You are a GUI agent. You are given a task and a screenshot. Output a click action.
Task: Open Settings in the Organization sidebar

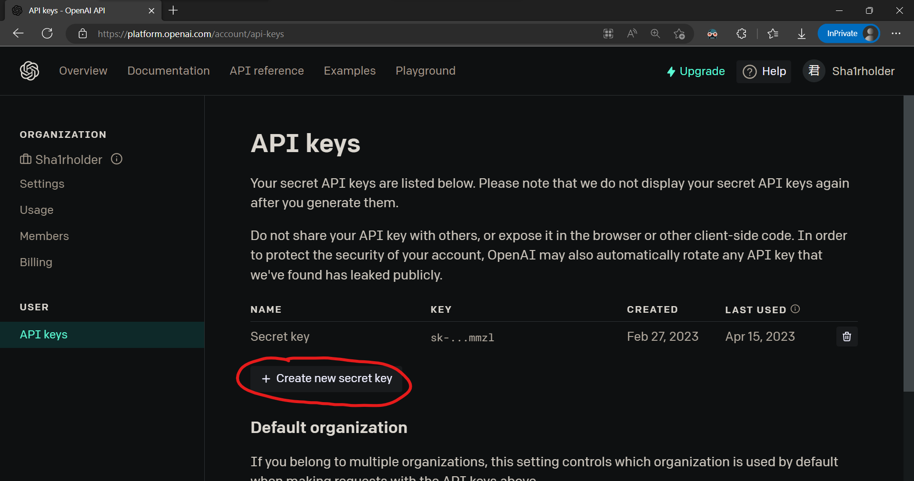[x=42, y=184]
